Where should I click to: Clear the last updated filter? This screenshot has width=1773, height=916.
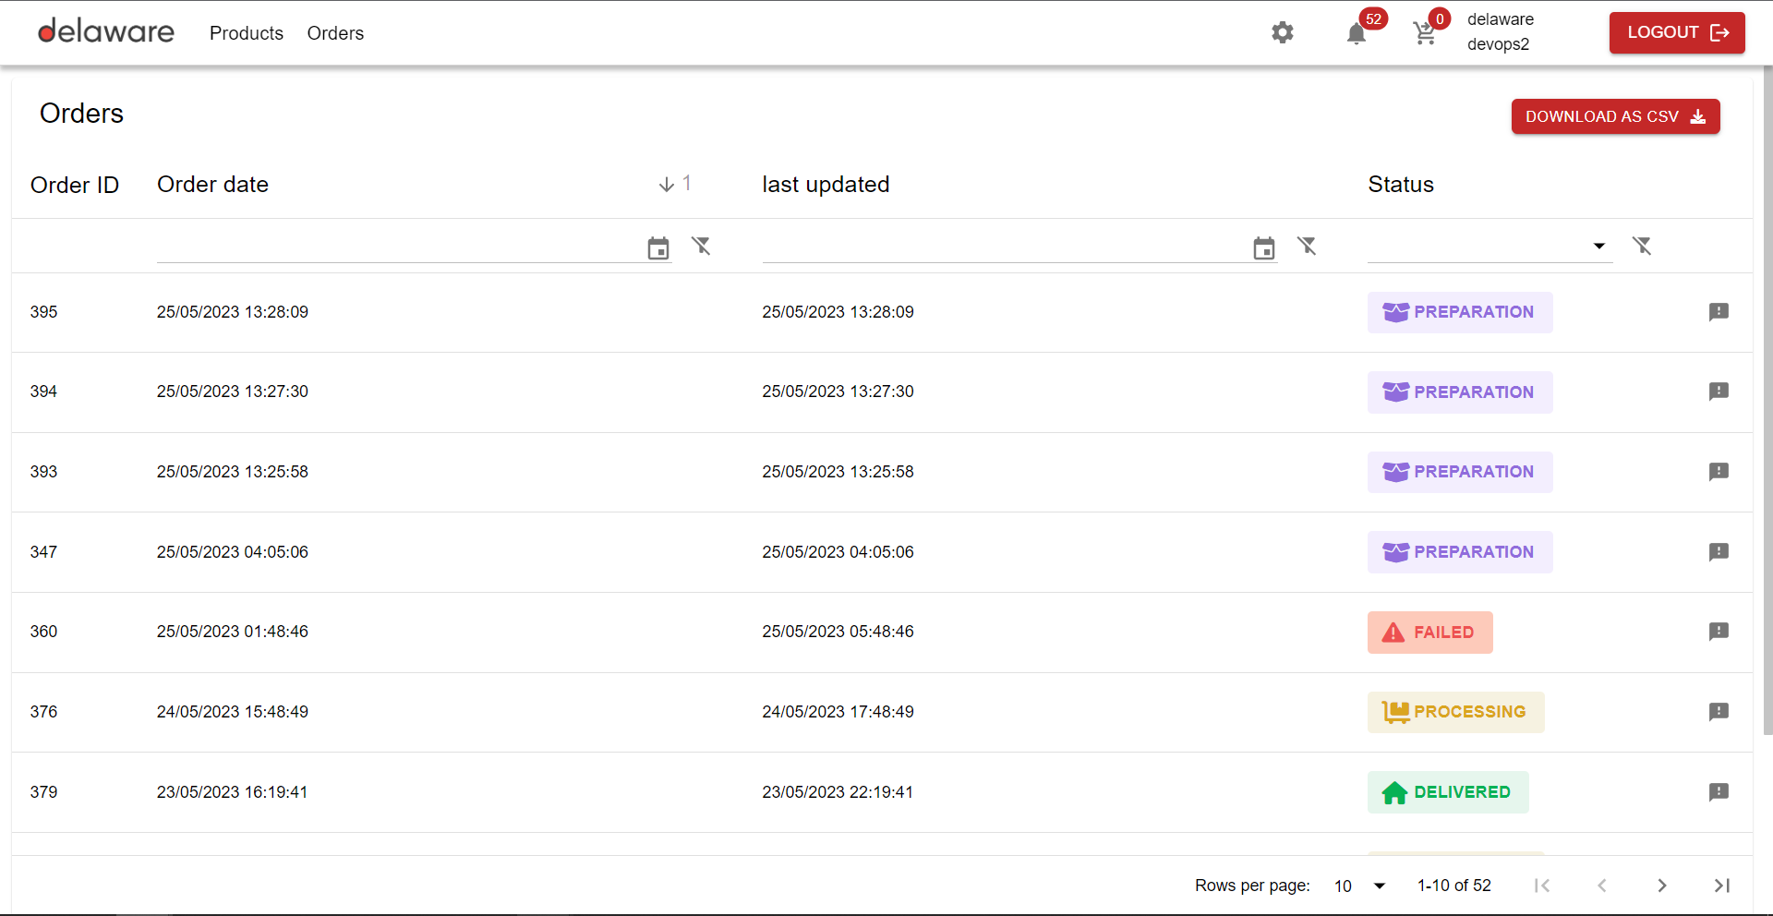point(1307,246)
